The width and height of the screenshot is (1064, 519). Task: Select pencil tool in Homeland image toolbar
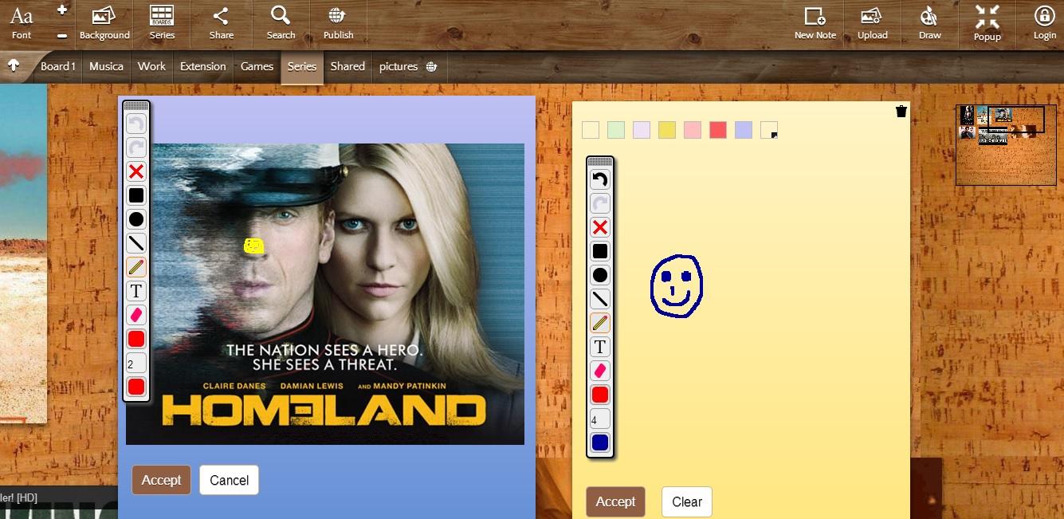point(136,267)
